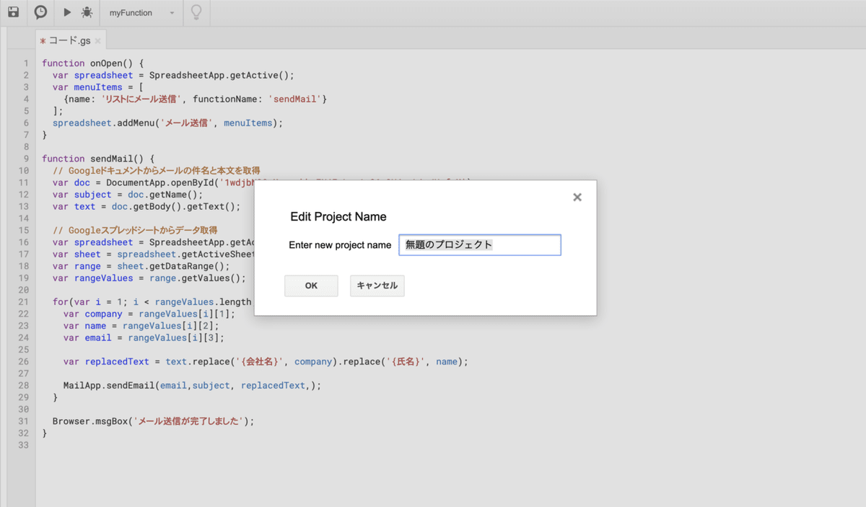Click the 'リストにメール送信' string in code
Screen dimensions: 866x507
point(139,99)
